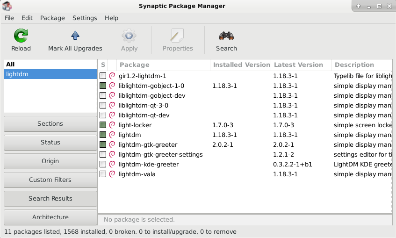Toggle the light-locker installed checkbox
Viewport: 396px width, 238px height.
[103, 125]
